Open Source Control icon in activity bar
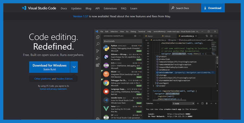244x123 pixels. (x=98, y=51)
